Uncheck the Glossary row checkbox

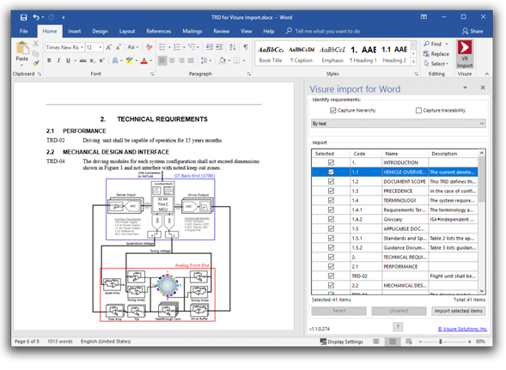pos(331,219)
